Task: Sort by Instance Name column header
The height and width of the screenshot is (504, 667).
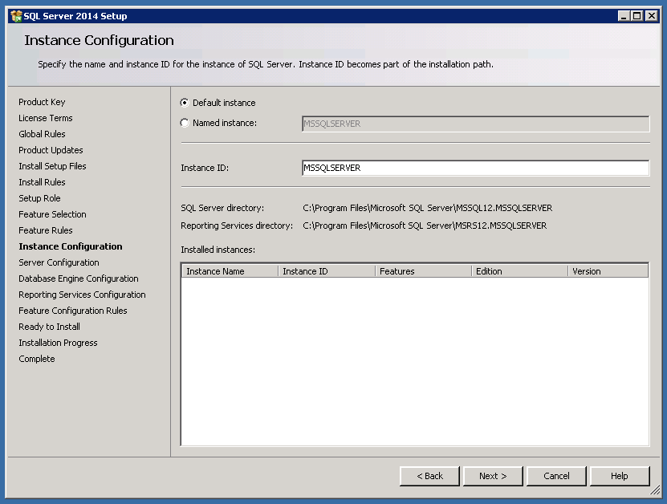Action: [230, 271]
